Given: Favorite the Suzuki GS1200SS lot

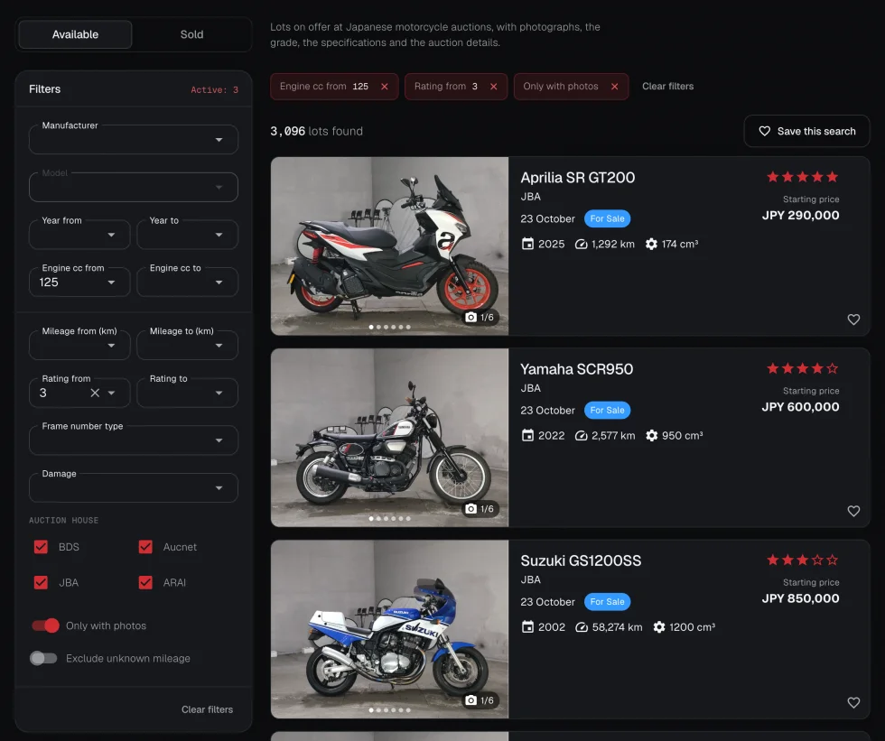Looking at the screenshot, I should point(853,703).
